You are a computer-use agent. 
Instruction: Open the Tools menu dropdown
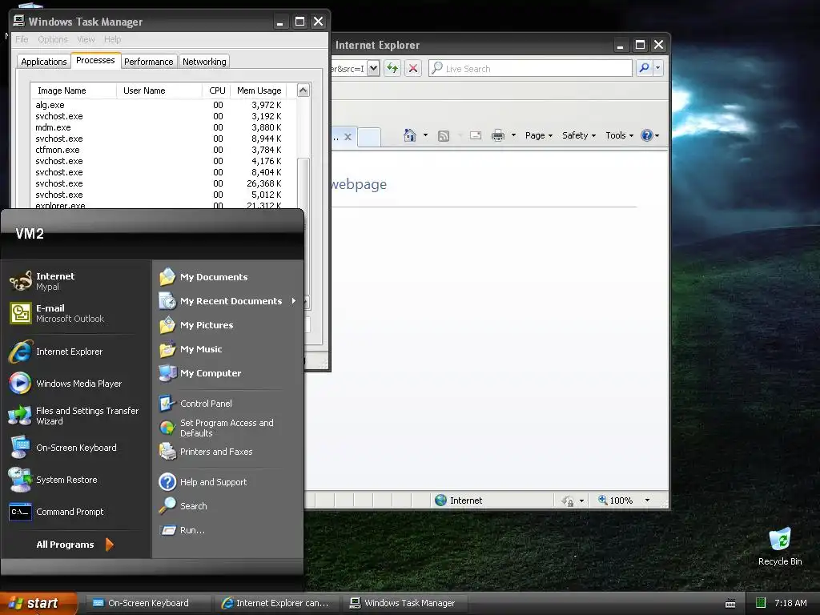click(619, 135)
